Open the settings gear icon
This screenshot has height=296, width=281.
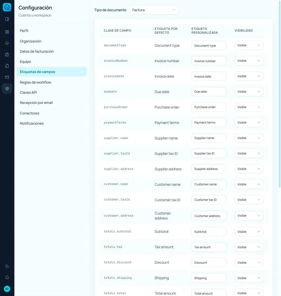(x=7, y=88)
